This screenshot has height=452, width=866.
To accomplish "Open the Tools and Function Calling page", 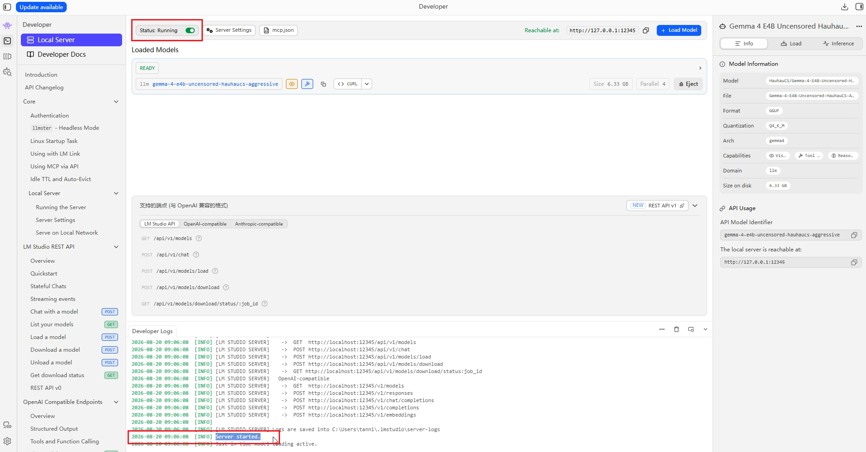I will [x=64, y=442].
